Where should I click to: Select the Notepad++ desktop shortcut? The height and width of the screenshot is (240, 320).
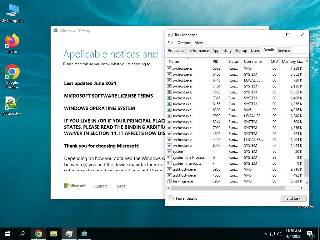(x=12, y=106)
